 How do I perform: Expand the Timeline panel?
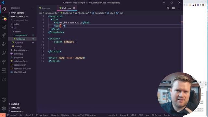click(15, 108)
